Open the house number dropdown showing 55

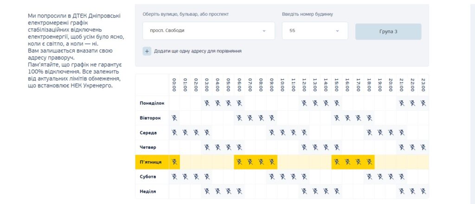[x=315, y=31]
